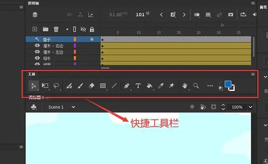The width and height of the screenshot is (268, 164).
Task: Switch to the Hand tool
Action: 185,86
